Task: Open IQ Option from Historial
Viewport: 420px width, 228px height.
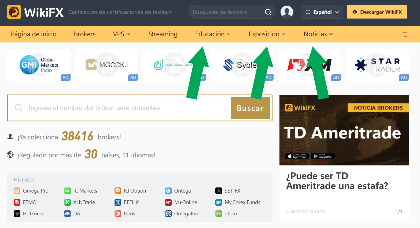Action: pos(130,191)
